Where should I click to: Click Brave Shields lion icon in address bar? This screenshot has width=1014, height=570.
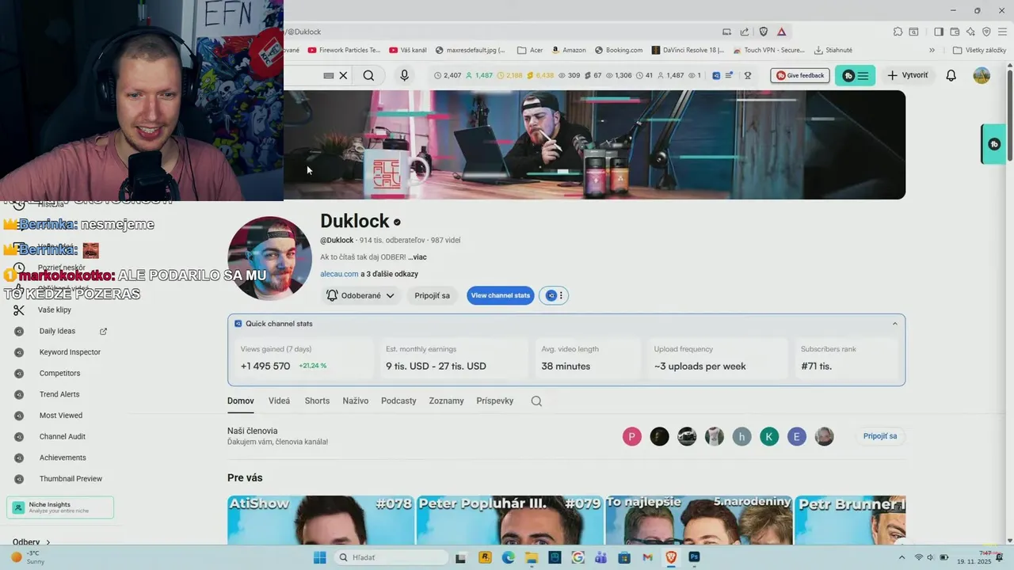point(764,32)
